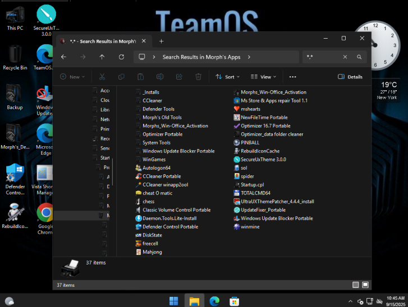Select the PINBALL item

tap(246, 143)
